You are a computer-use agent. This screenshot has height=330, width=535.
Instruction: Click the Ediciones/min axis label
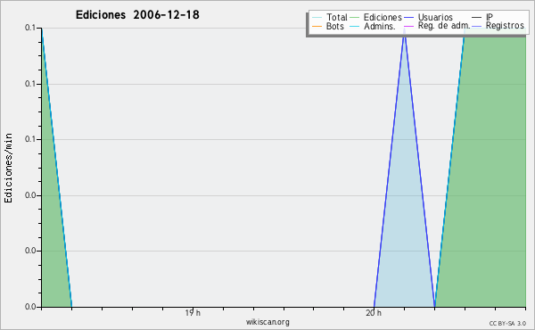pyautogui.click(x=8, y=168)
